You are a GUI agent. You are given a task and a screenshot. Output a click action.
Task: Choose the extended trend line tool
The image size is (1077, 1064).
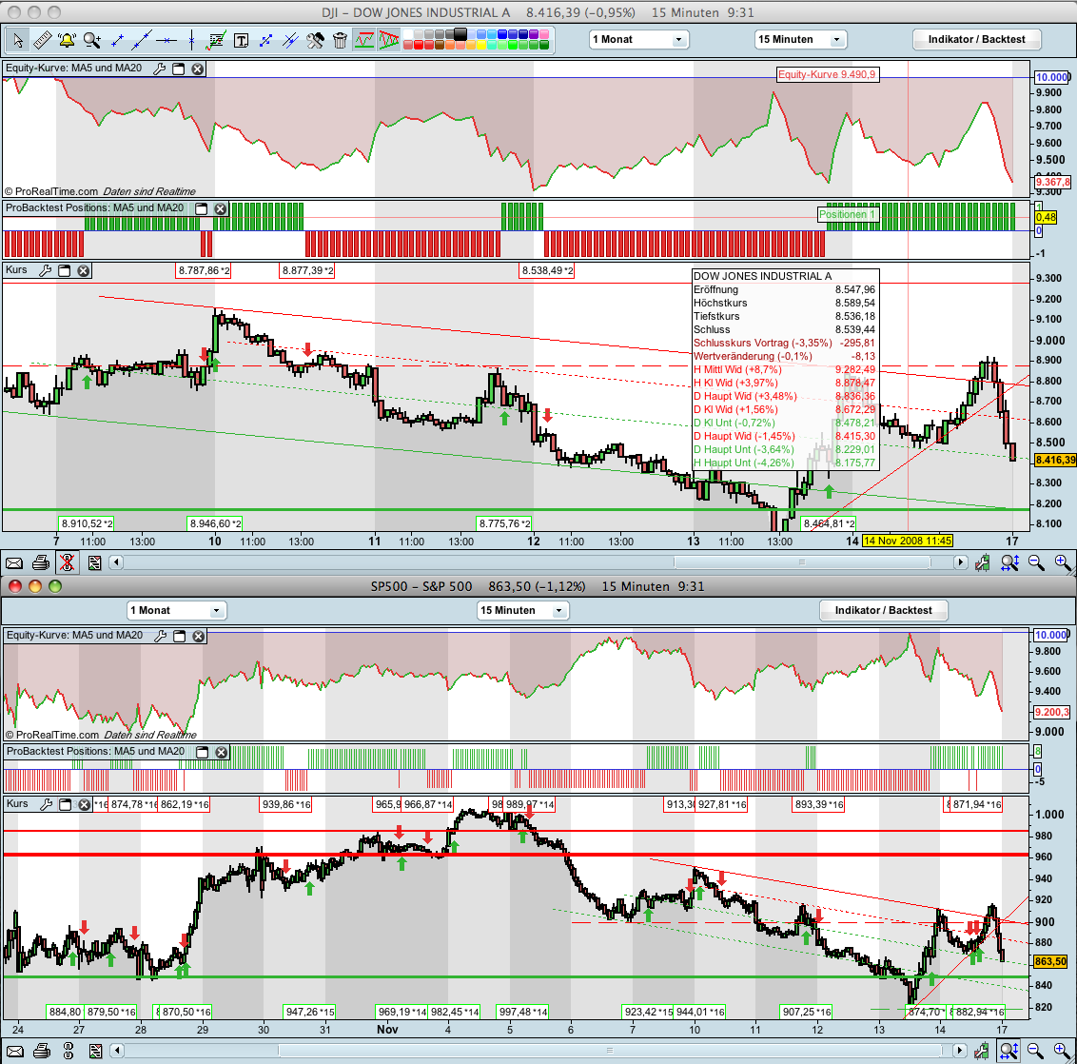tap(142, 41)
